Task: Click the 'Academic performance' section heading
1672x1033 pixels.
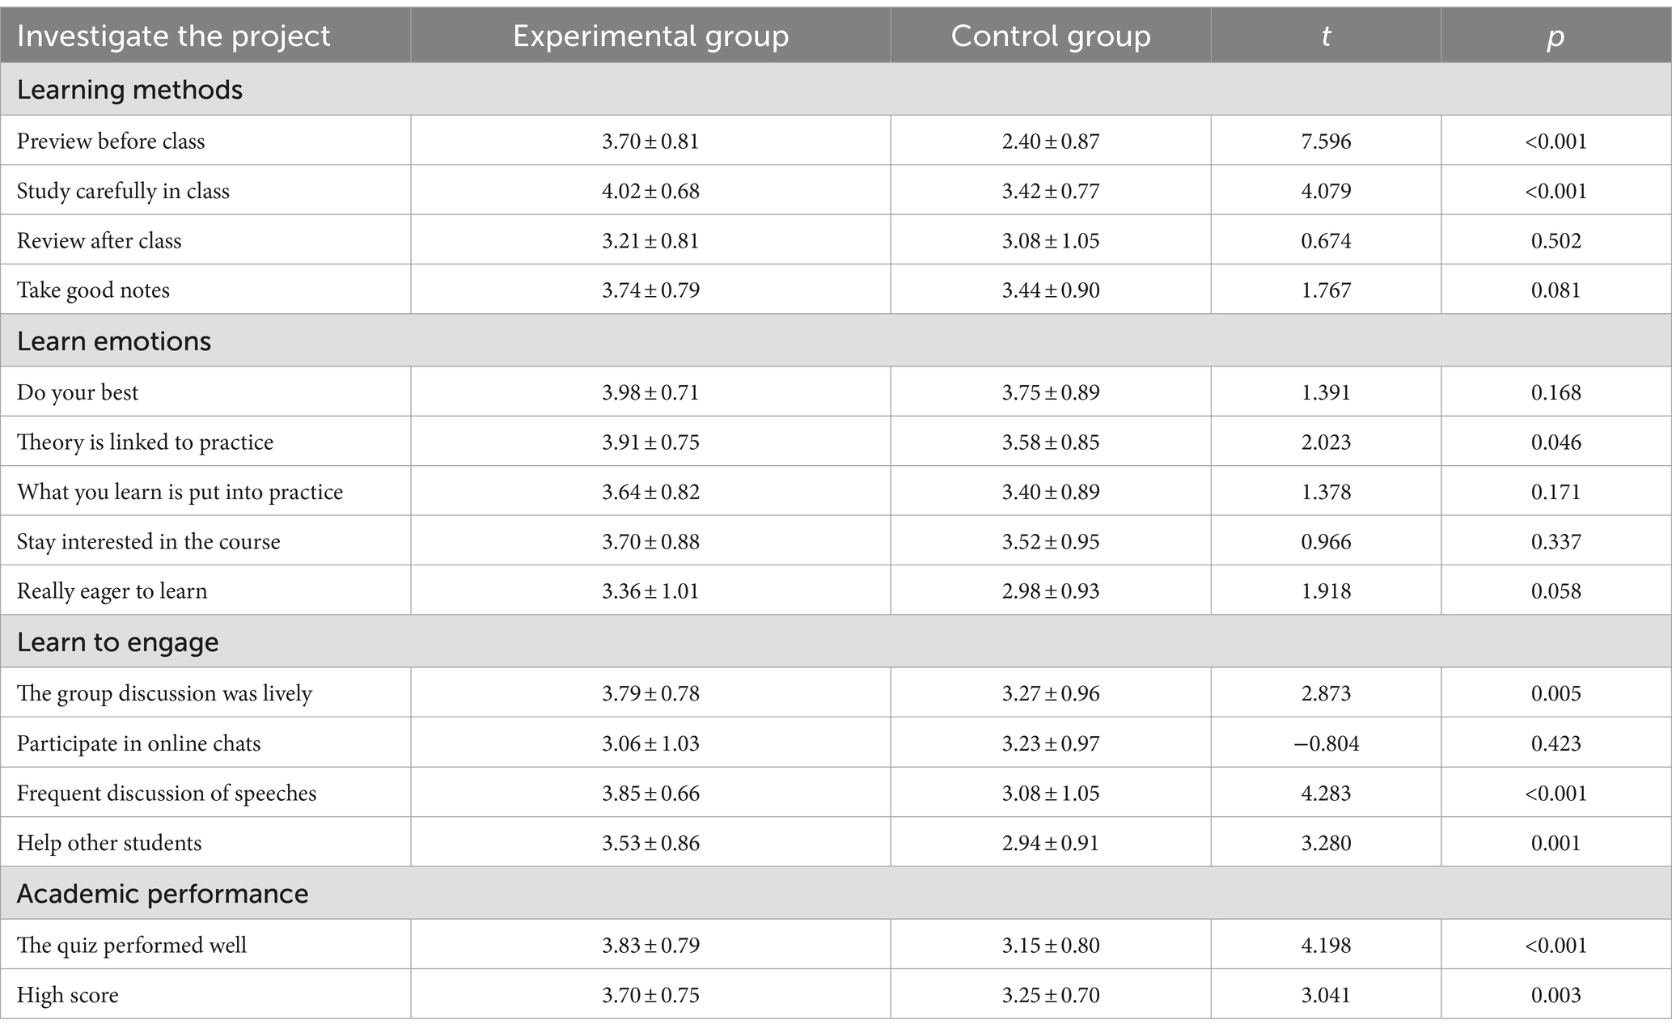Action: (163, 894)
